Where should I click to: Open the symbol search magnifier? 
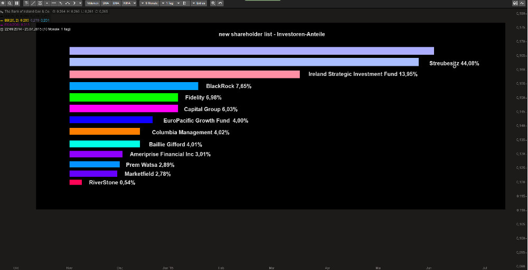point(10,3)
